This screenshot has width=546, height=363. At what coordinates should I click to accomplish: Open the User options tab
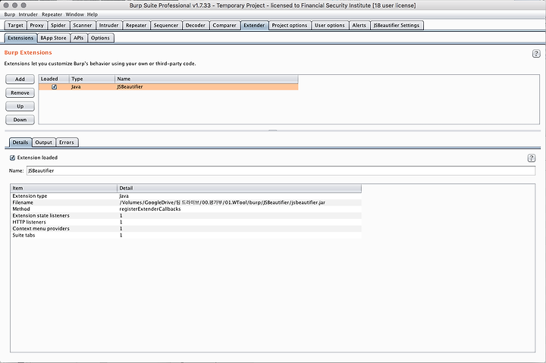(330, 26)
